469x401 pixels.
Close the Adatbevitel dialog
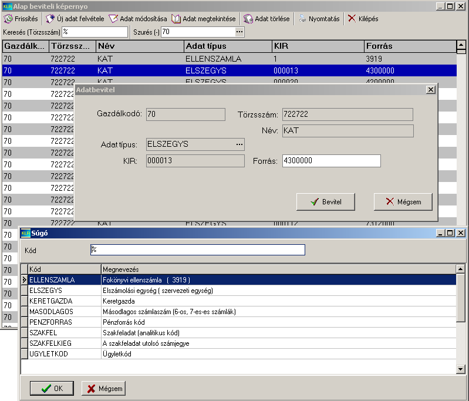pos(430,89)
